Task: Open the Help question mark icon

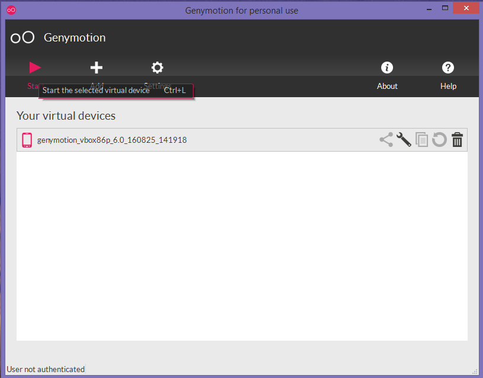Action: [448, 68]
